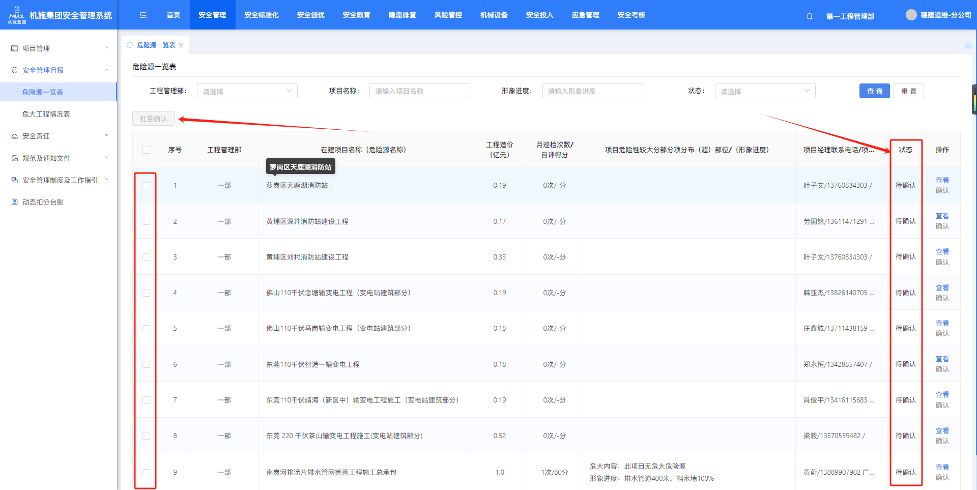
Task: Open 危大工程情况表 in the sidebar
Action: click(x=46, y=114)
